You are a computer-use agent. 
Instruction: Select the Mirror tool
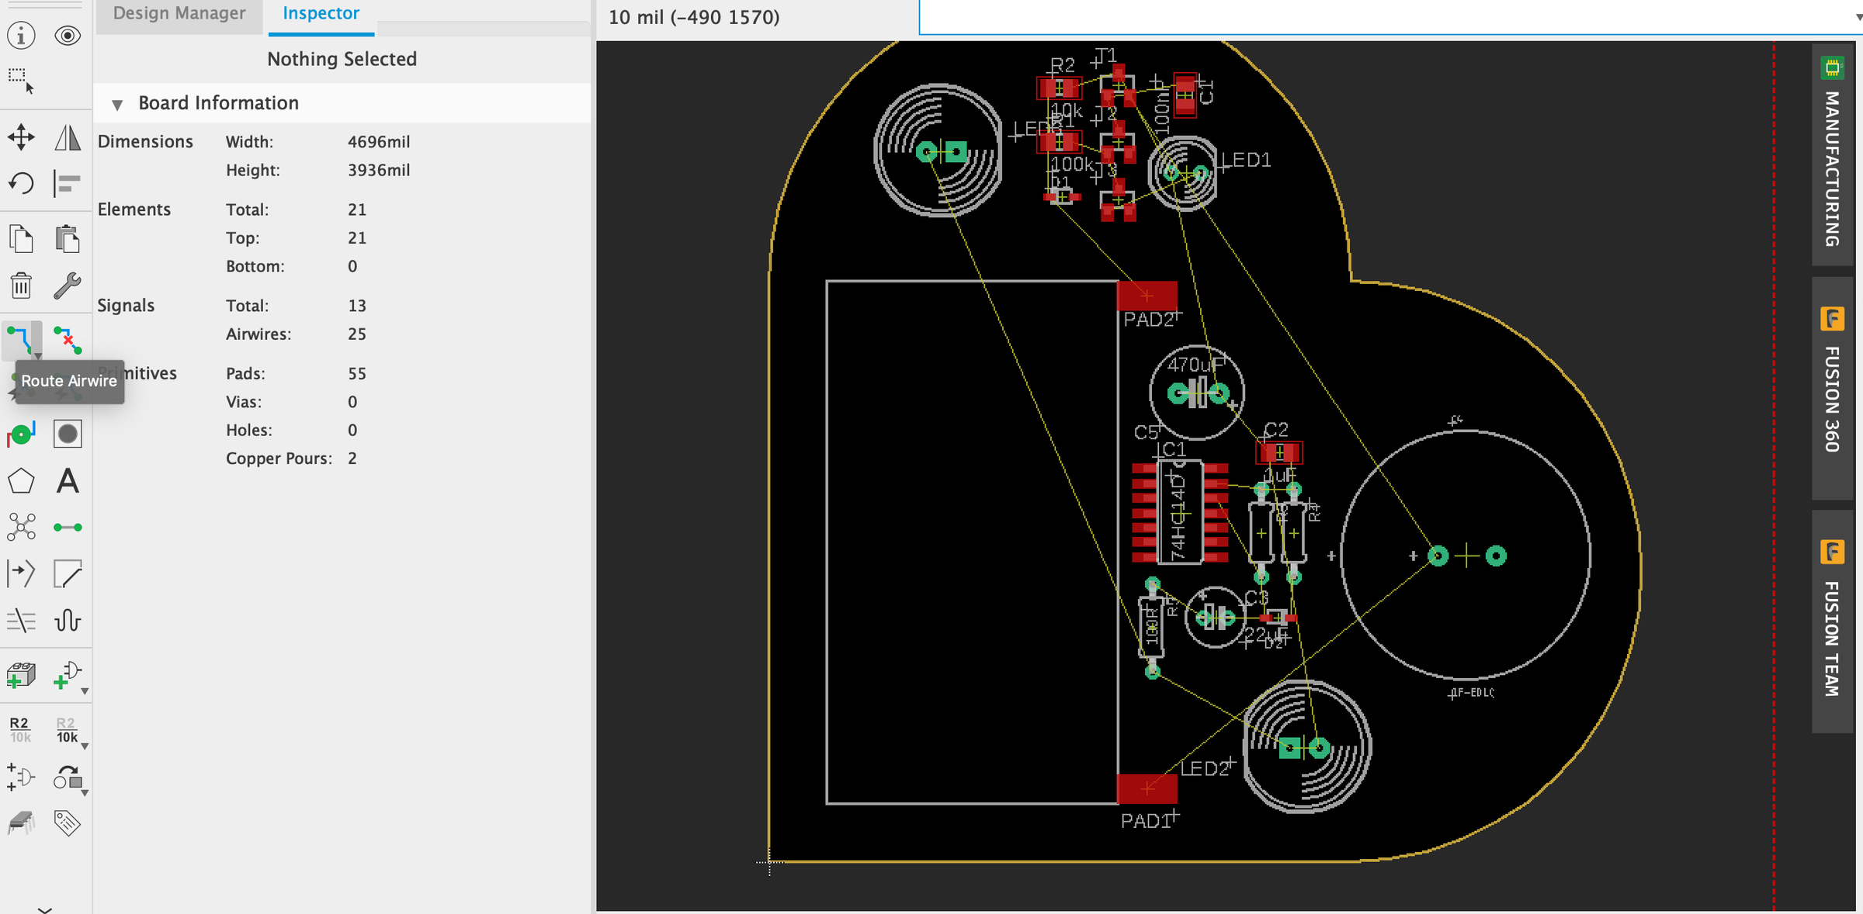click(x=68, y=137)
